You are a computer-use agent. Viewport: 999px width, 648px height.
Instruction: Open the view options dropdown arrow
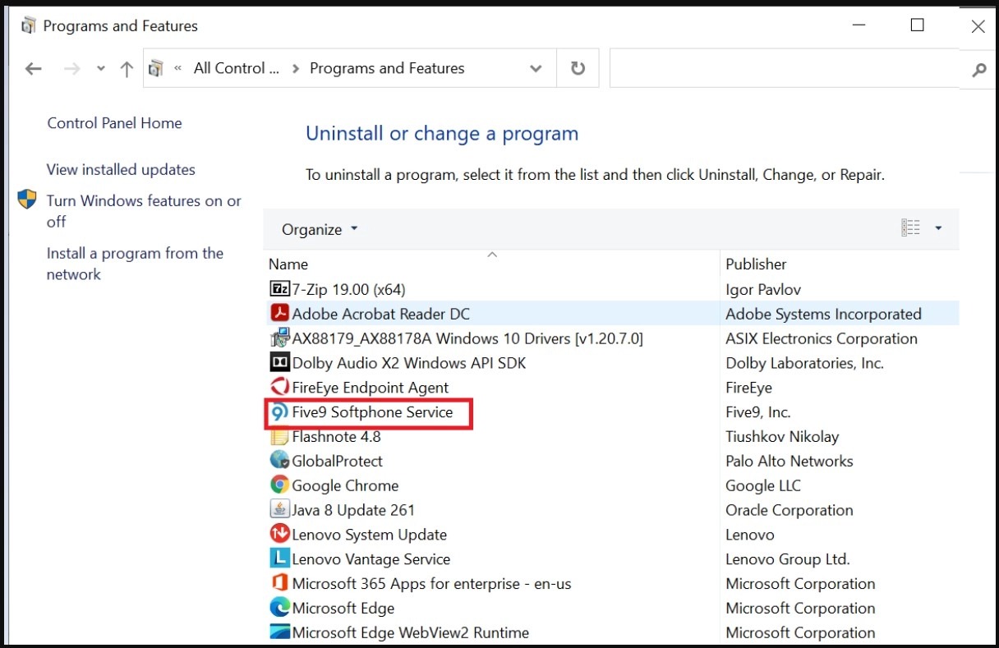click(x=938, y=228)
